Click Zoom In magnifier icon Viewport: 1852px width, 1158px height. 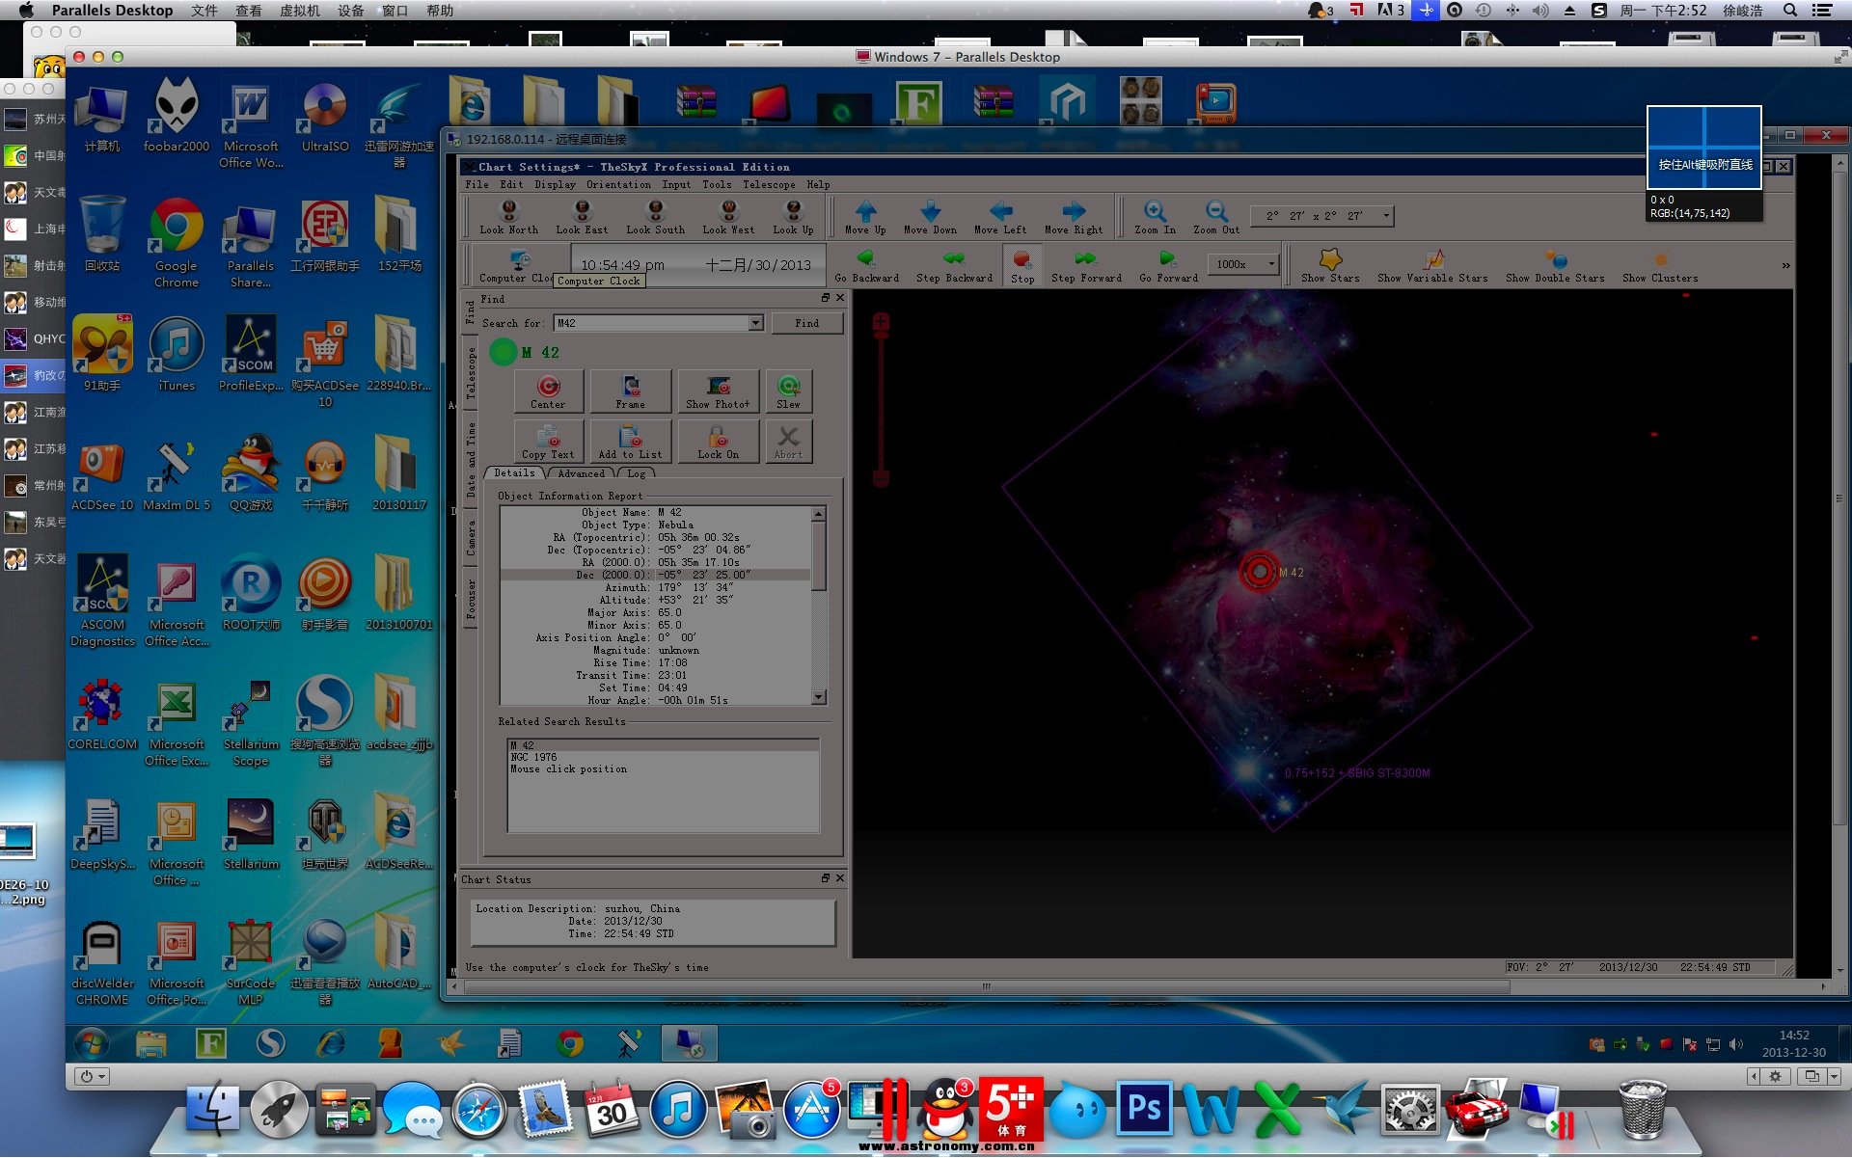1155,217
